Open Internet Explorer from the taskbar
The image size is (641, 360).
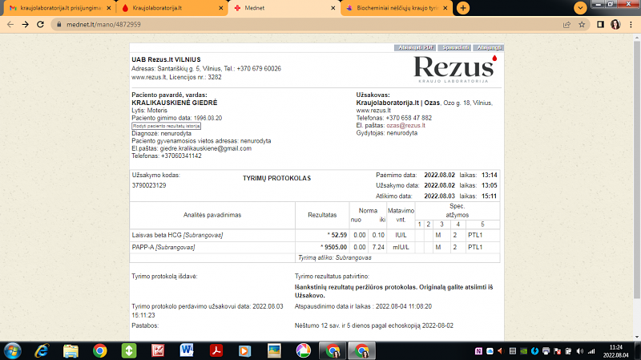point(42,350)
